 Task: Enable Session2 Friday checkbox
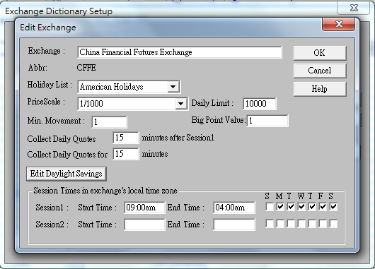point(323,224)
